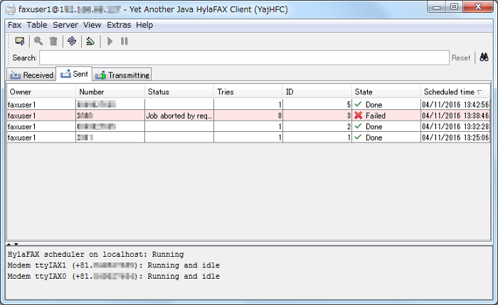Viewport: 498px width, 305px height.
Task: Click the application icon in title bar
Action: click(11, 9)
